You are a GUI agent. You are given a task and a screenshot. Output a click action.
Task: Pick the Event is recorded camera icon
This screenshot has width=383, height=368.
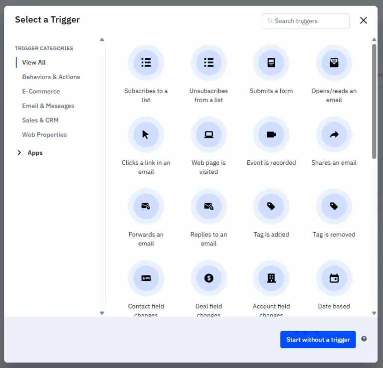pyautogui.click(x=271, y=134)
